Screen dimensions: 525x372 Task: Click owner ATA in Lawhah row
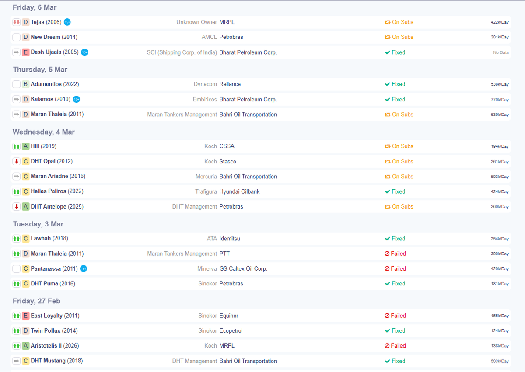(x=212, y=239)
